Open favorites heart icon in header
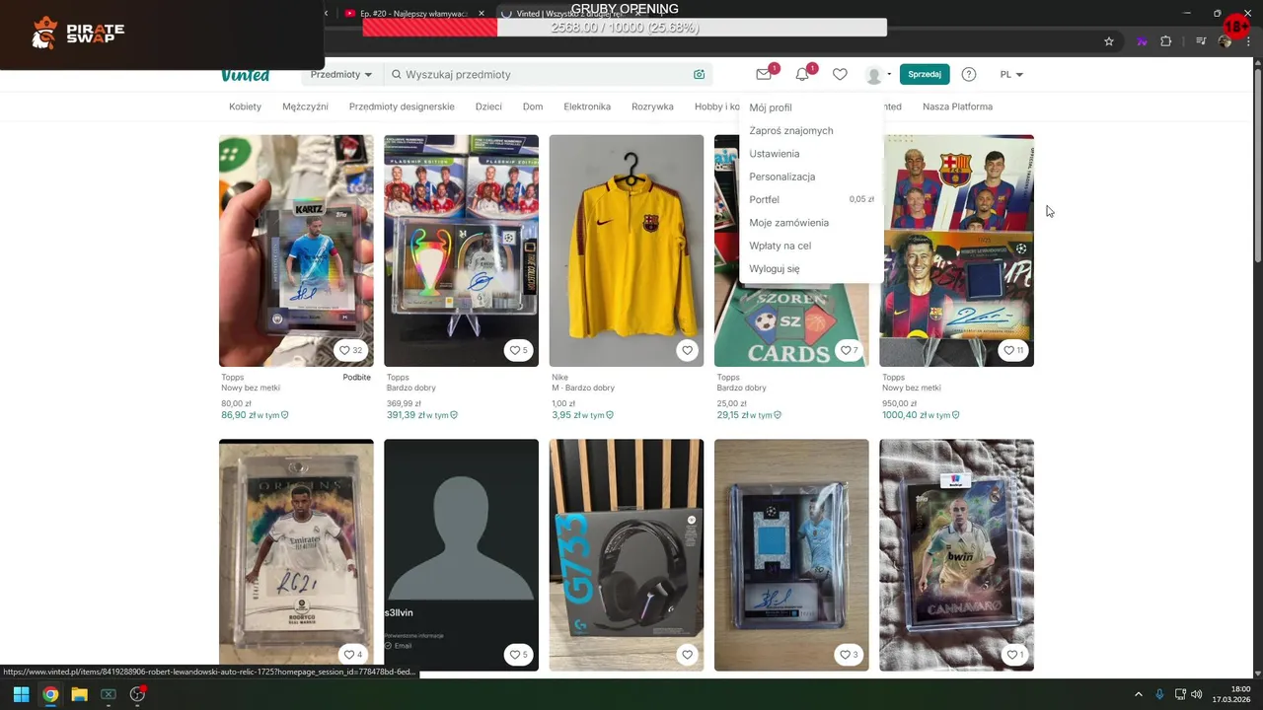The height and width of the screenshot is (710, 1263). coord(840,74)
